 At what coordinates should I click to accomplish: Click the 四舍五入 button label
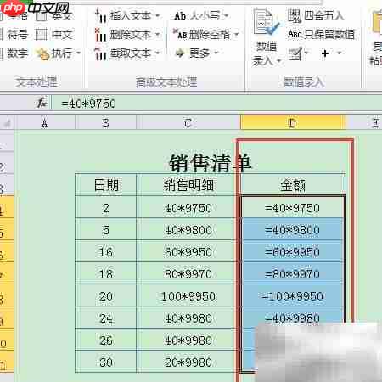pos(324,16)
